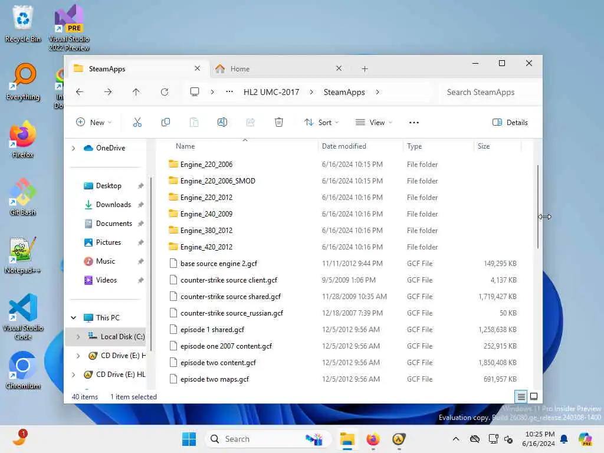Click the Search SteamApps field
The width and height of the screenshot is (604, 453).
[x=489, y=92]
